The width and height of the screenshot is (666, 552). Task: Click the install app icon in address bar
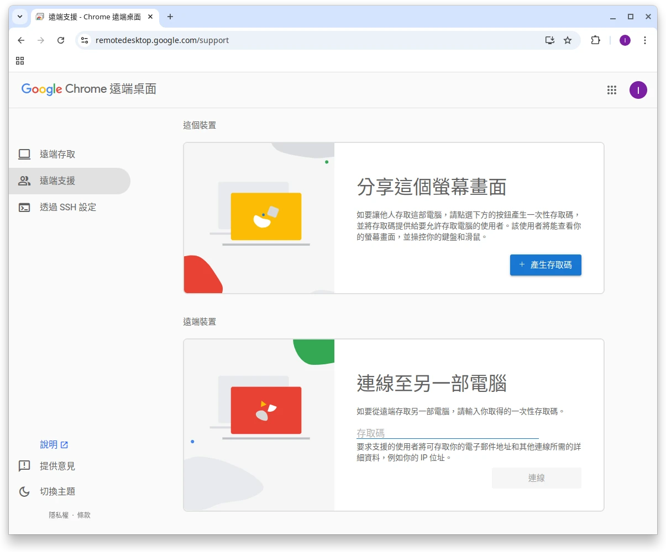pos(549,40)
